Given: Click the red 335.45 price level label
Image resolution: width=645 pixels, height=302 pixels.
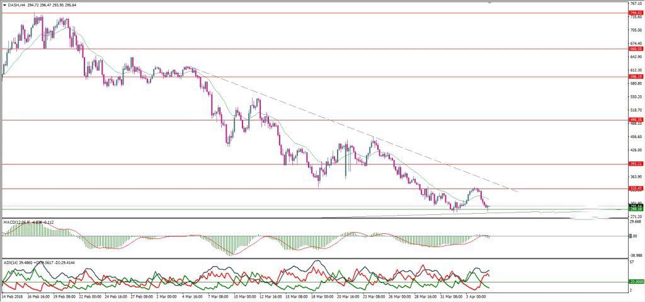Looking at the screenshot, I should tap(636, 189).
